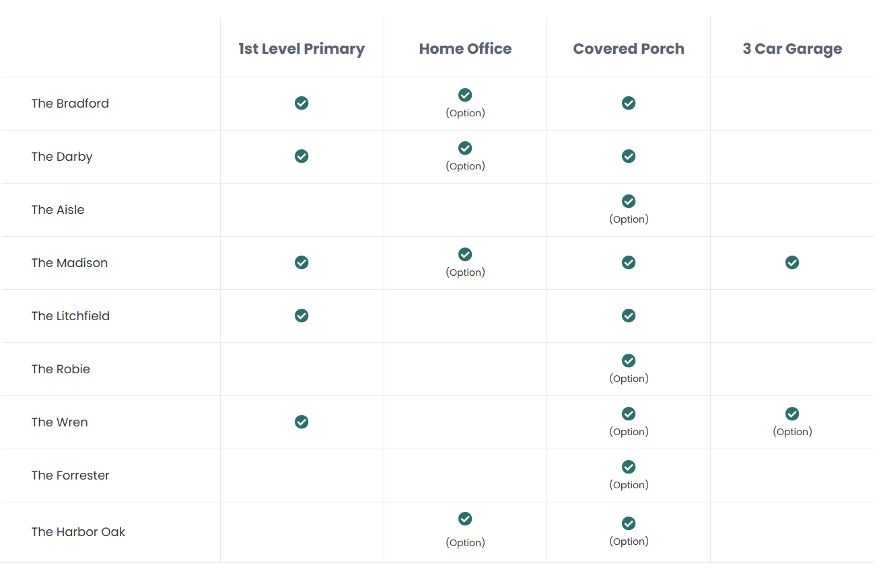This screenshot has height=569, width=881.
Task: Click The Robie Covered Porch checkmark
Action: [x=629, y=361]
